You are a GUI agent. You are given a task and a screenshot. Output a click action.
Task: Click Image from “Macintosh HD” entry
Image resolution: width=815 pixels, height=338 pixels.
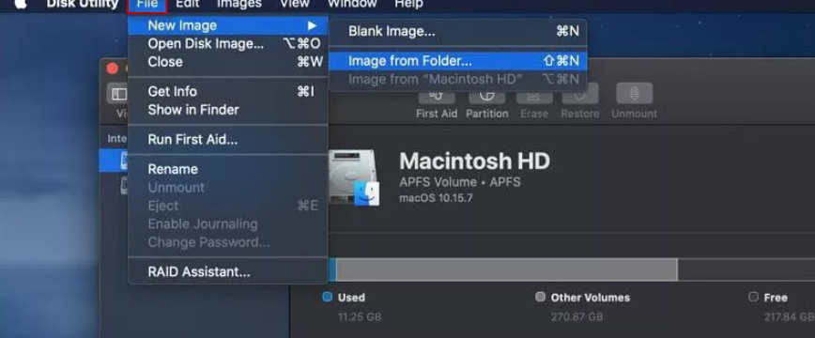pyautogui.click(x=458, y=79)
